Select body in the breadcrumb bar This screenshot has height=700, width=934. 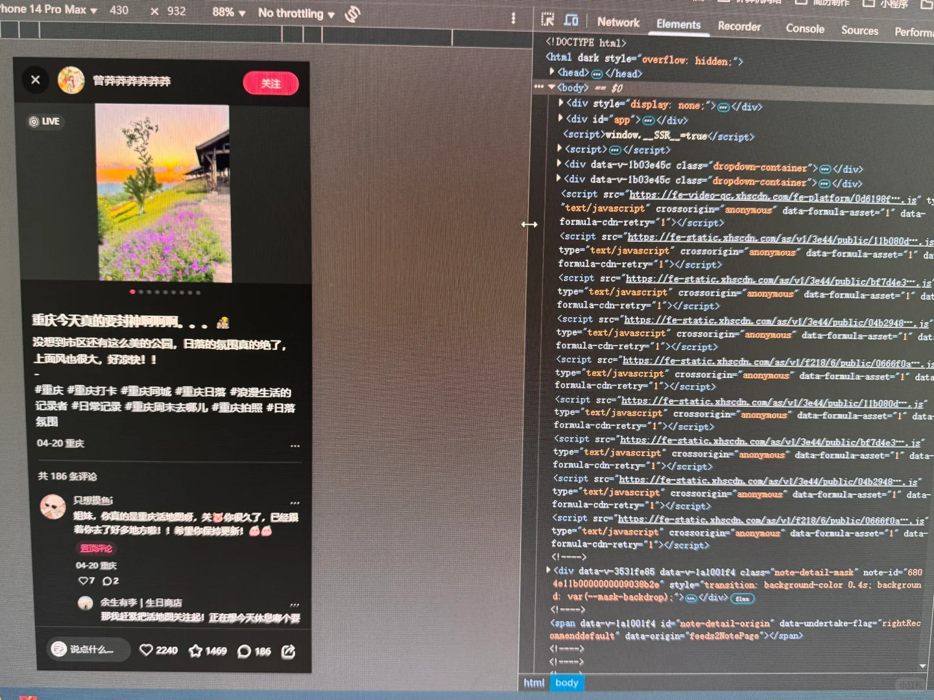(566, 682)
